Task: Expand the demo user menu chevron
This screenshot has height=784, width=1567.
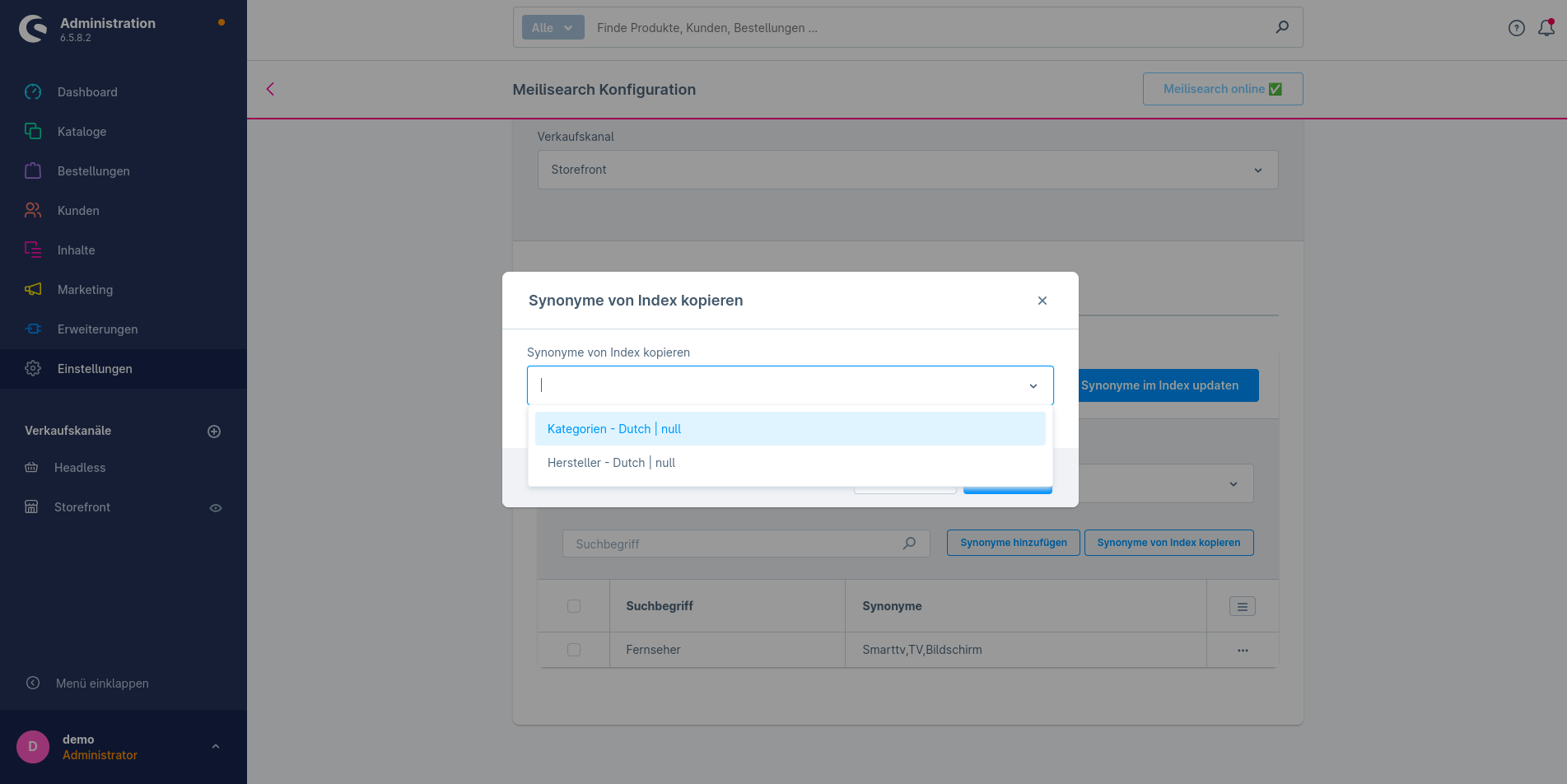Action: click(x=216, y=747)
